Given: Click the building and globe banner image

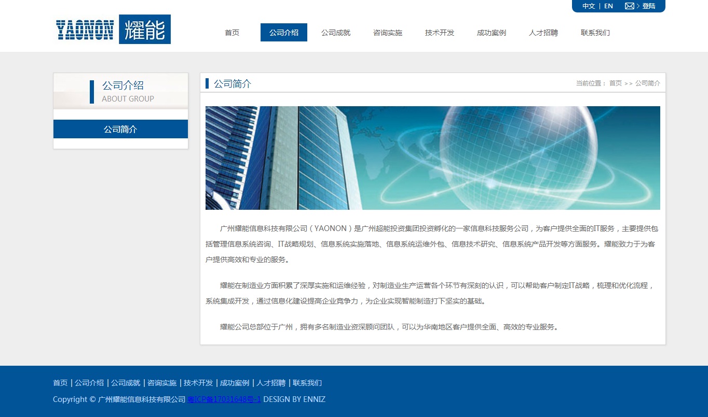Looking at the screenshot, I should pos(432,158).
